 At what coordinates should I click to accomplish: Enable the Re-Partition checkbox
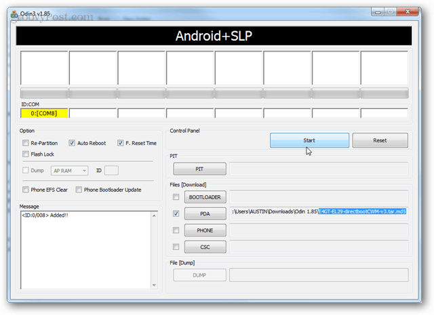tap(26, 143)
